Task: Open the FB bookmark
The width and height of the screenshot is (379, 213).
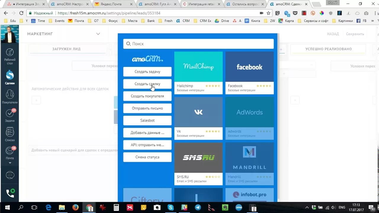Action: [x=362, y=21]
